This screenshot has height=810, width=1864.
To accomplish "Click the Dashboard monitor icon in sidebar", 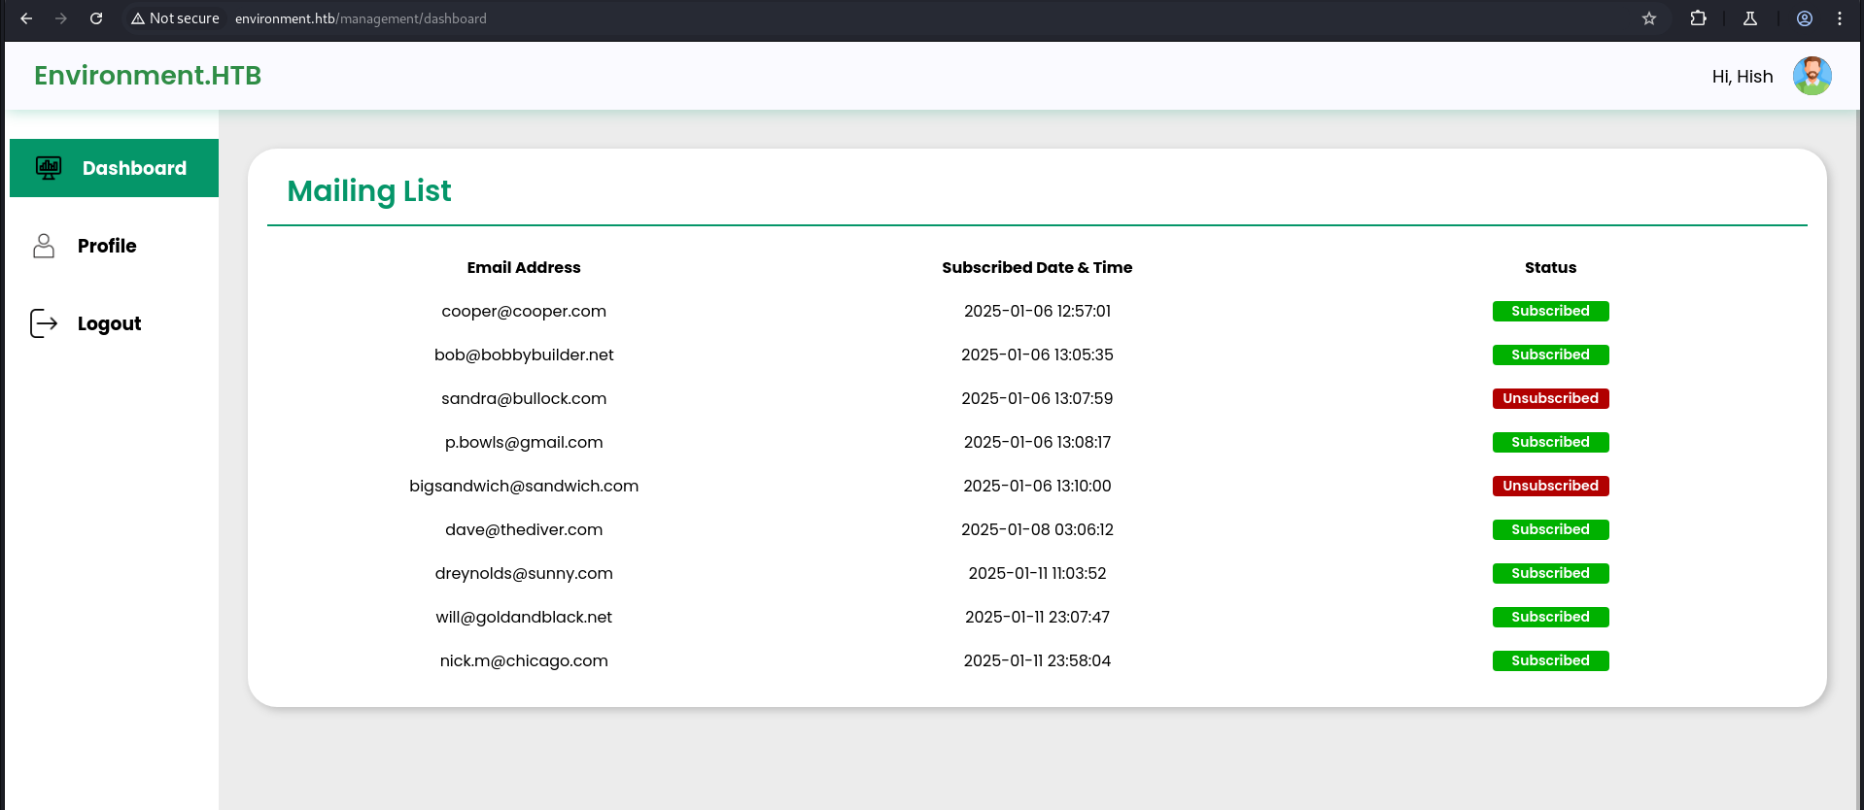I will coord(49,168).
